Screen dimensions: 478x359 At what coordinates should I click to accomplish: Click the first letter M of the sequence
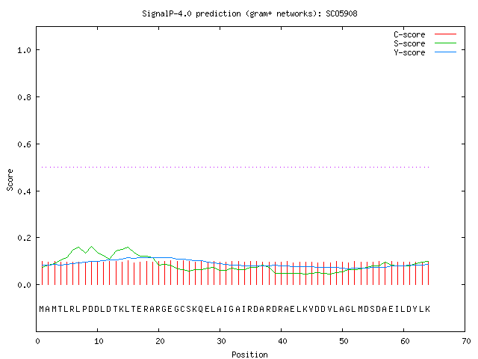42,309
